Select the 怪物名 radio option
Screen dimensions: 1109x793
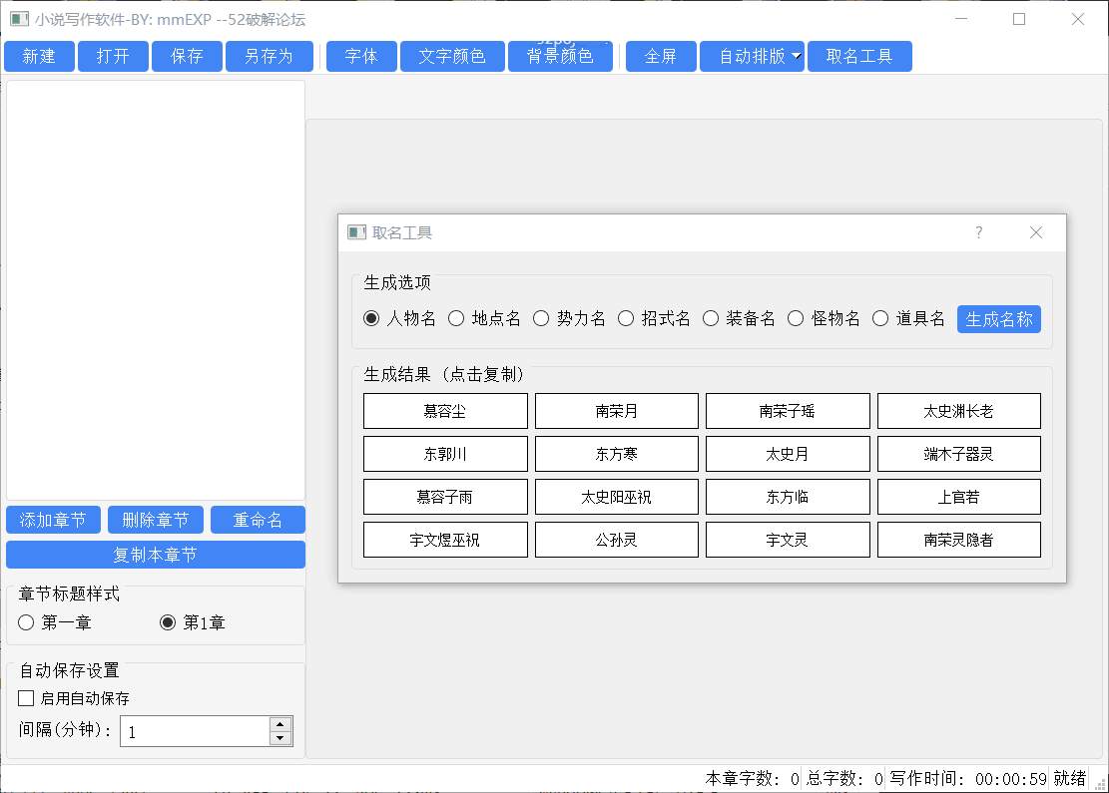click(x=796, y=319)
